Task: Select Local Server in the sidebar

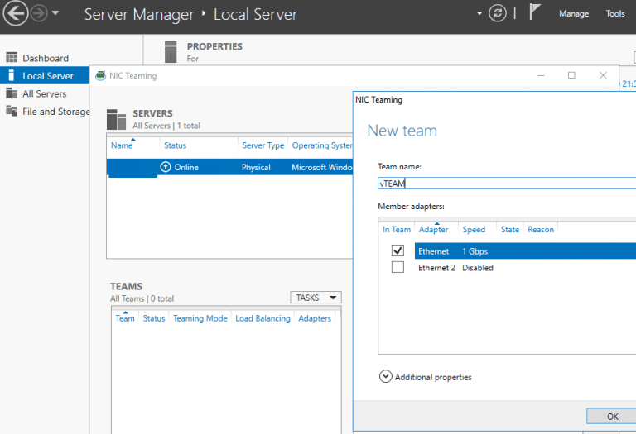Action: [x=45, y=76]
